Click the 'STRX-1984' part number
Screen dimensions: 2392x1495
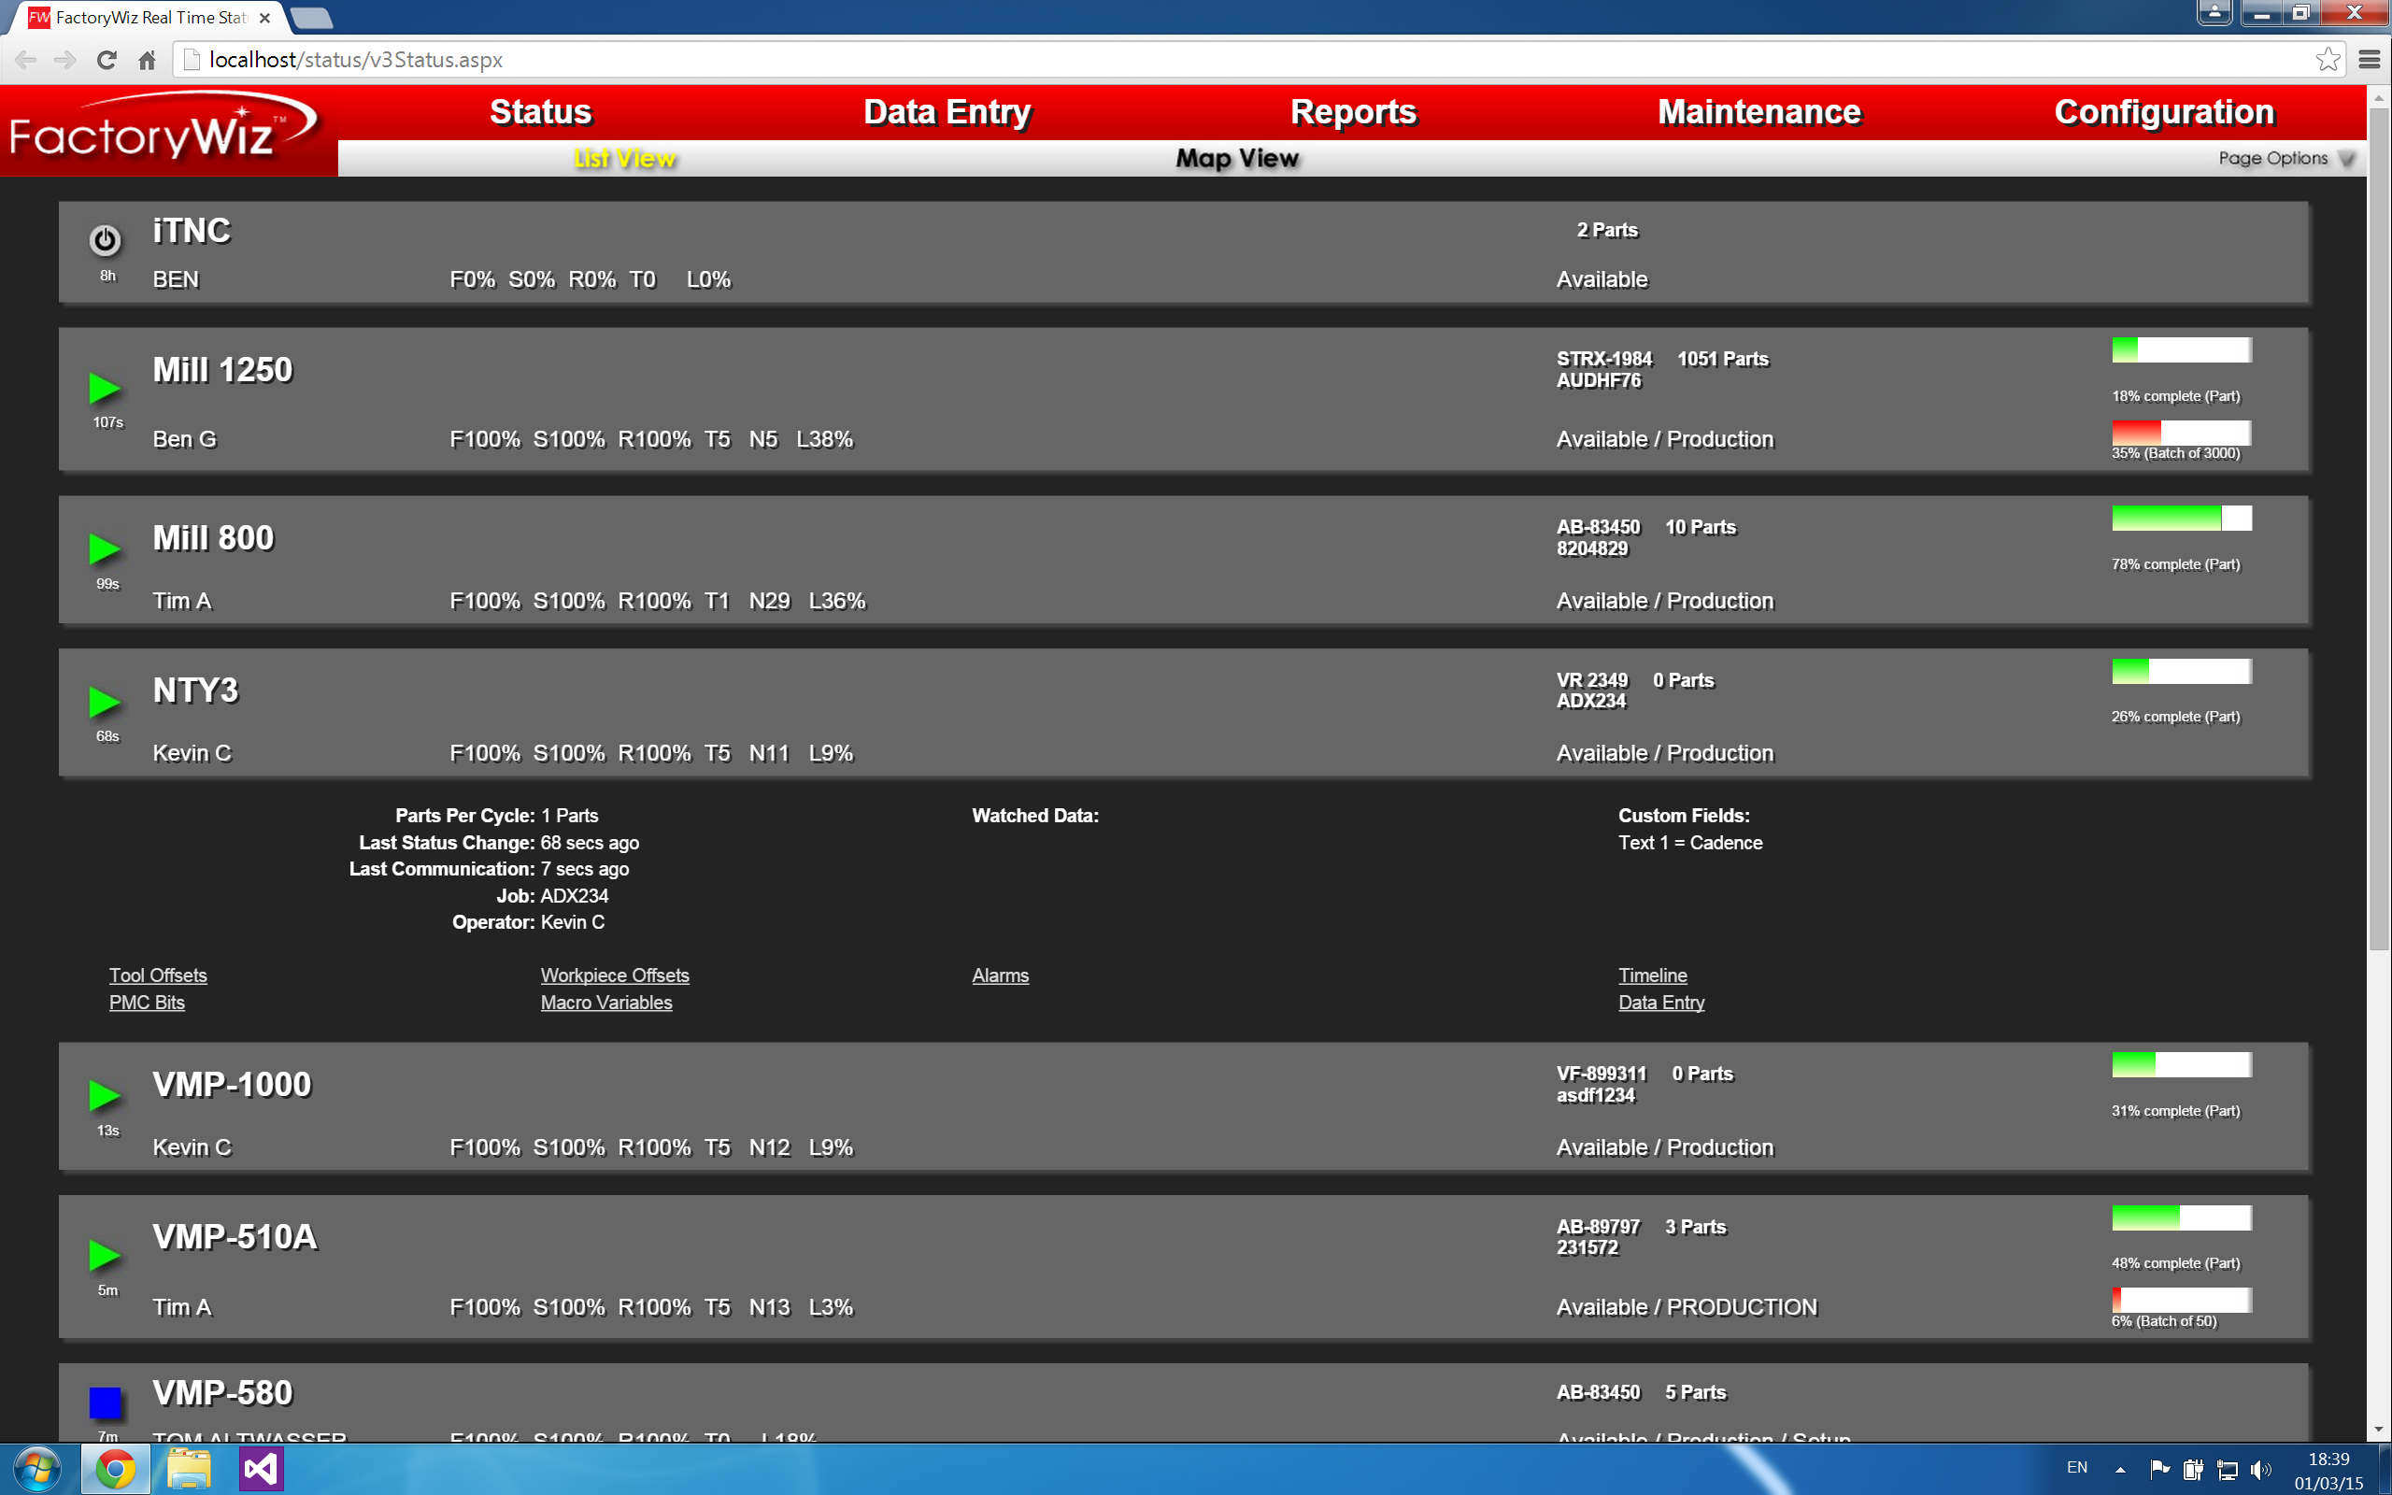pos(1604,359)
